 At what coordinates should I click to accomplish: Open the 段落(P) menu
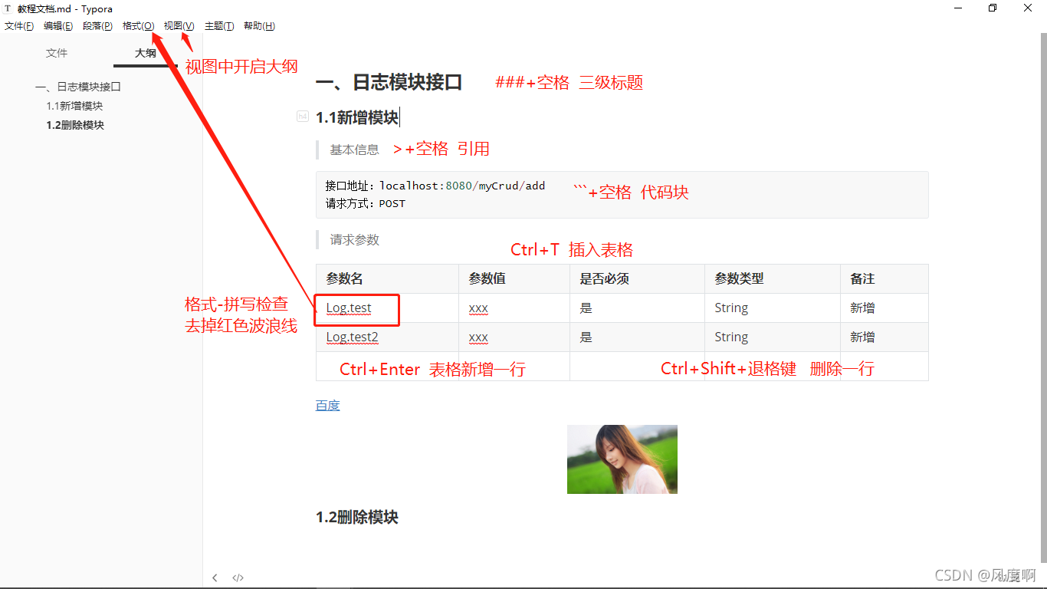pyautogui.click(x=97, y=26)
